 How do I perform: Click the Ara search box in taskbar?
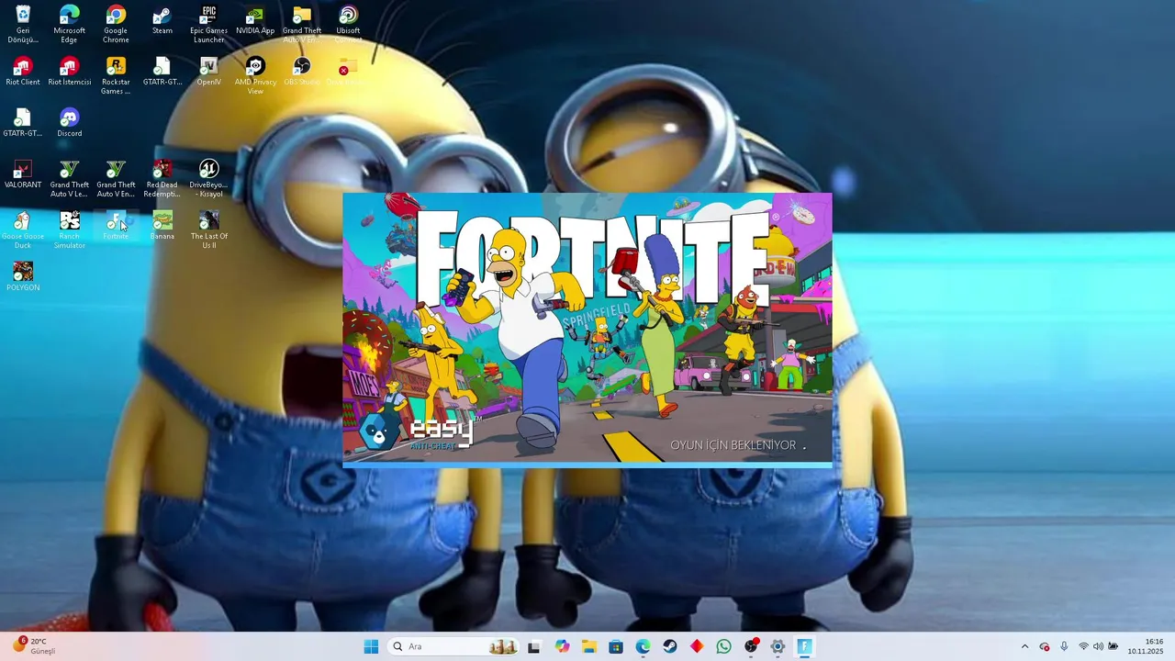(453, 646)
